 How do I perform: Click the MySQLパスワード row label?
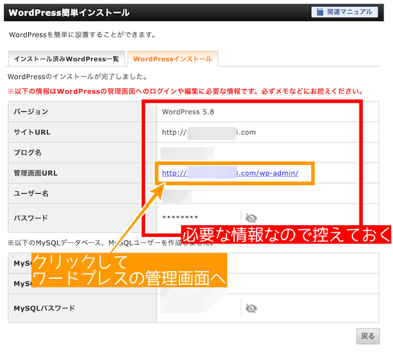tap(45, 308)
